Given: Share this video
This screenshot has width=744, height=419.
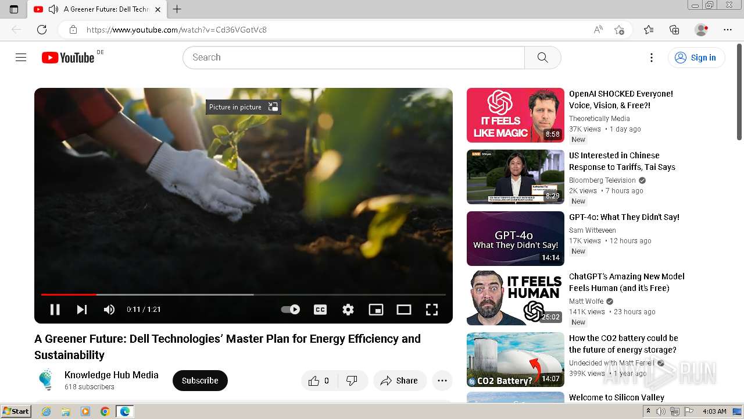Looking at the screenshot, I should pyautogui.click(x=400, y=381).
